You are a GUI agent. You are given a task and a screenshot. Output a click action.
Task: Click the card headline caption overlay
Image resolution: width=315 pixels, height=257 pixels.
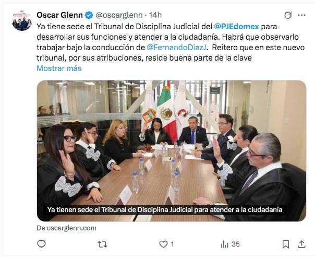[x=165, y=209]
